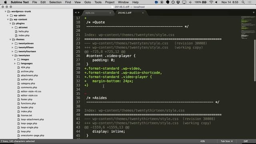Open header.php in sidebar
The width and height of the screenshot is (256, 144).
pyautogui.click(x=27, y=108)
